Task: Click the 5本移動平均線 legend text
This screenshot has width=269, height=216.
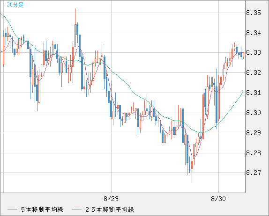Action: (x=42, y=209)
